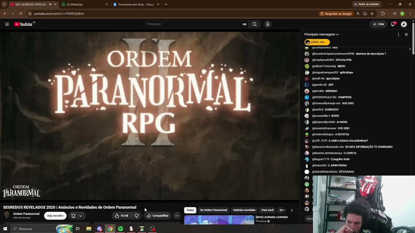Open Task View on taskbar
Screen dimensions: 415x233
(x=78, y=229)
